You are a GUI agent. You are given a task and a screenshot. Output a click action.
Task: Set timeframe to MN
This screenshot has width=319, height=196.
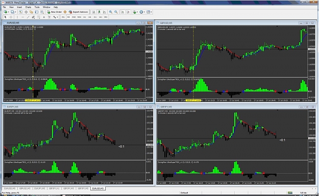(106, 17)
